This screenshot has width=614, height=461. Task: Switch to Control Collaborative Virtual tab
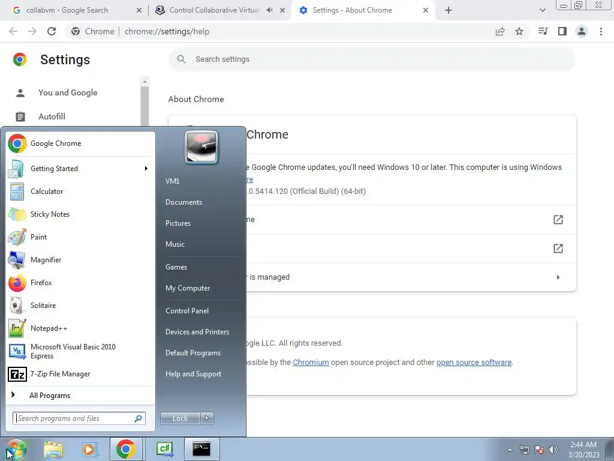[x=214, y=10]
